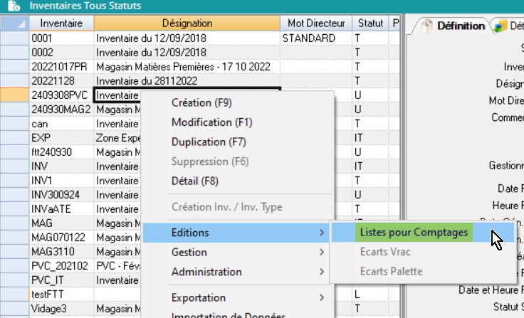Viewport: 524px width, 318px height.
Task: Switch to the Définition tab
Action: (460, 26)
